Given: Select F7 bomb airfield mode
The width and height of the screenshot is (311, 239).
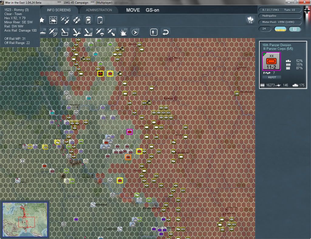Looking at the screenshot, I should 77,32.
